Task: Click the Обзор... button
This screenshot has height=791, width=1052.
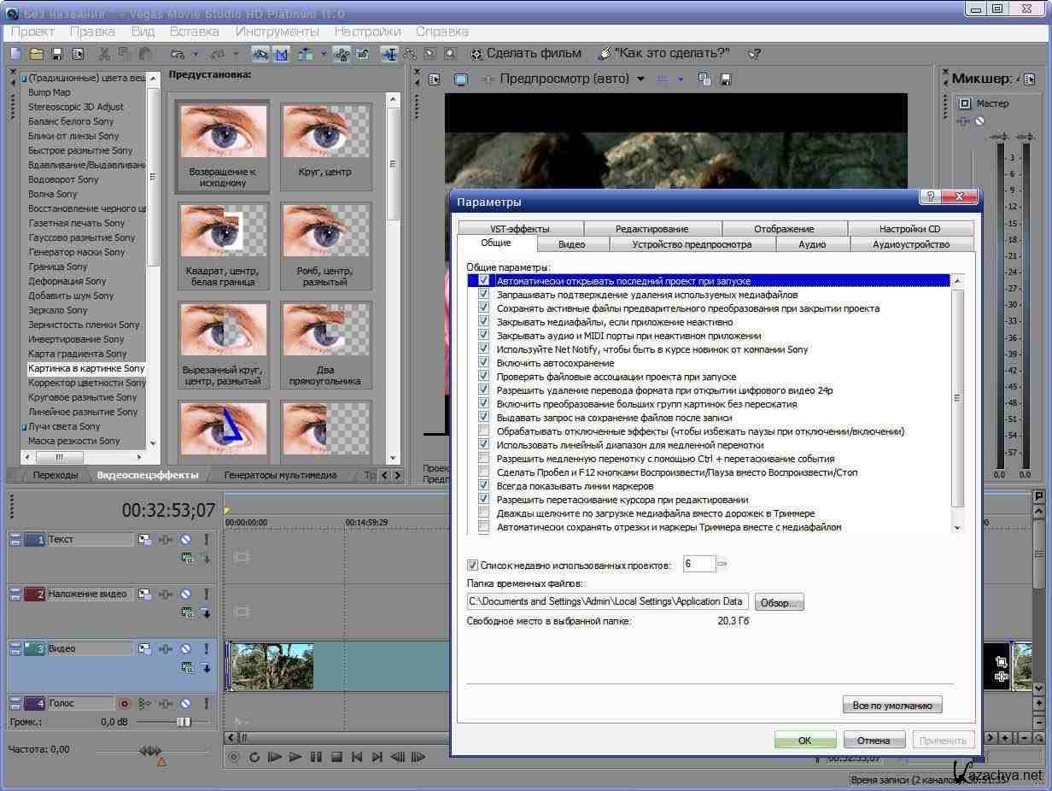Action: [x=778, y=602]
